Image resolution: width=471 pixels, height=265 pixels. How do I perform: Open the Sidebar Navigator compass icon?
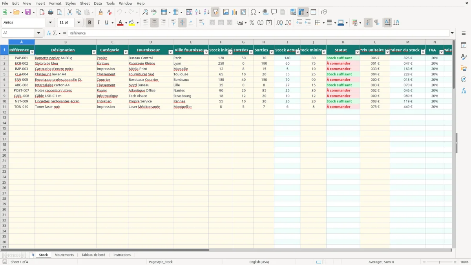(x=464, y=79)
